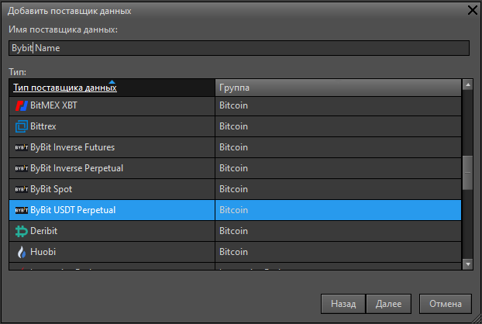Click the Bittrex logo icon
The width and height of the screenshot is (482, 324).
click(22, 126)
